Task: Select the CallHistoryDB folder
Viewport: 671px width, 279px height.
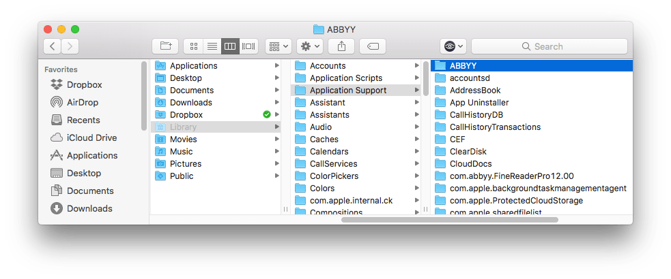Action: 532,115
